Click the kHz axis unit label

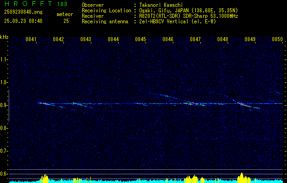tap(5, 37)
